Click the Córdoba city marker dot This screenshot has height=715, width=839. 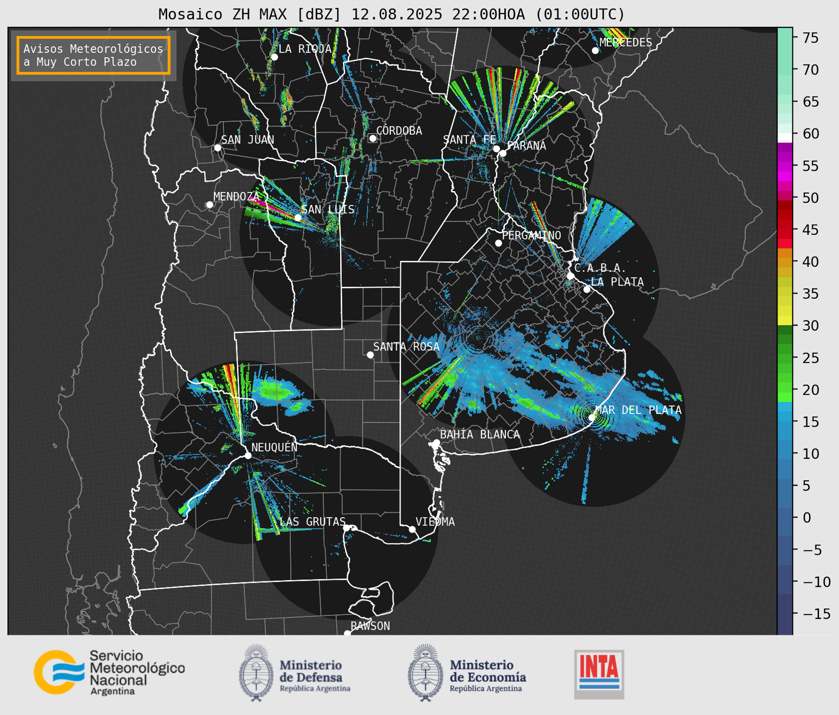tap(373, 138)
